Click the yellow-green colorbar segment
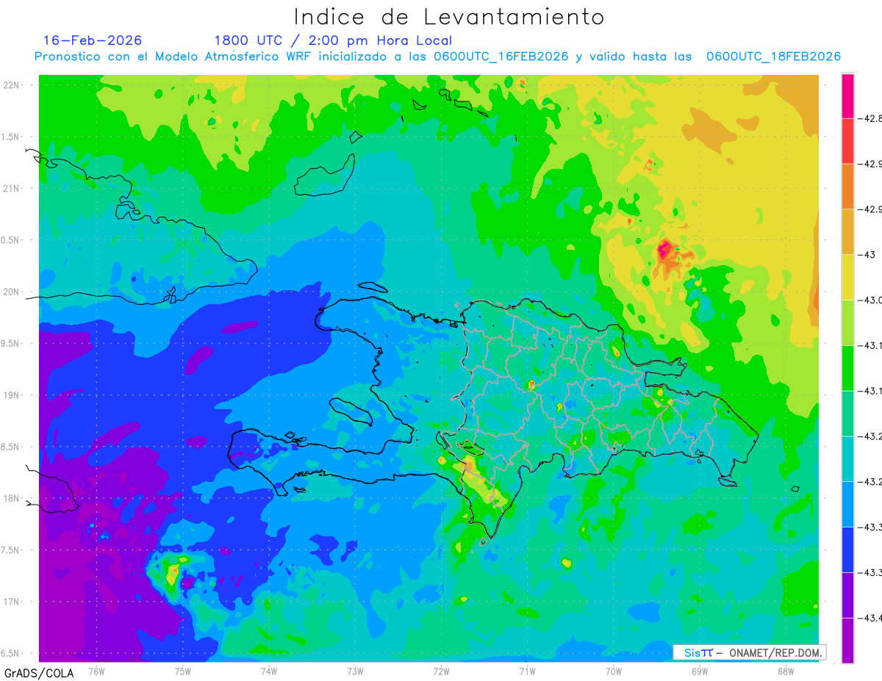 tap(847, 323)
